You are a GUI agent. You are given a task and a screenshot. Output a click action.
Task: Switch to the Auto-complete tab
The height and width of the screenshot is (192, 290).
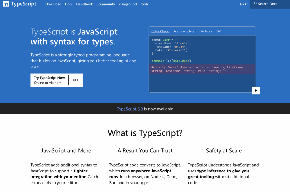pos(184,31)
